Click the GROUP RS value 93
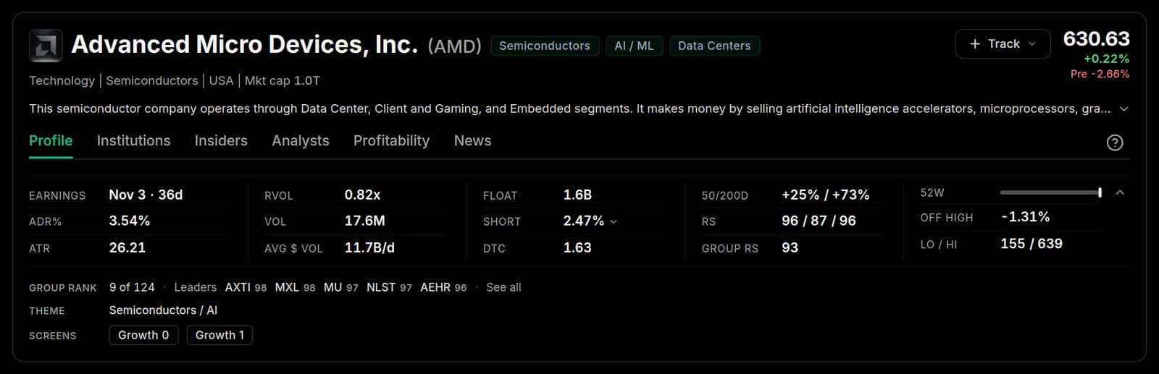Screen dimensions: 1159x374 790,247
